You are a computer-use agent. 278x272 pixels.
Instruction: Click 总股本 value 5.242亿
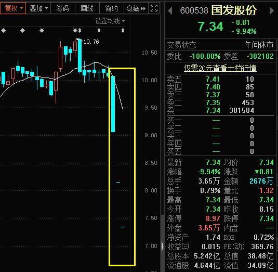pos(207,256)
